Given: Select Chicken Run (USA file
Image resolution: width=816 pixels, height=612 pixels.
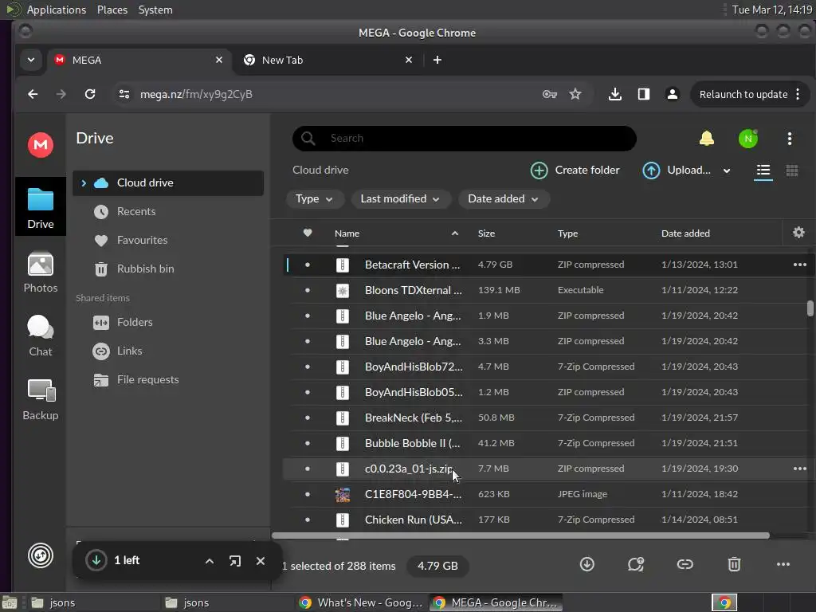Looking at the screenshot, I should coord(546,520).
